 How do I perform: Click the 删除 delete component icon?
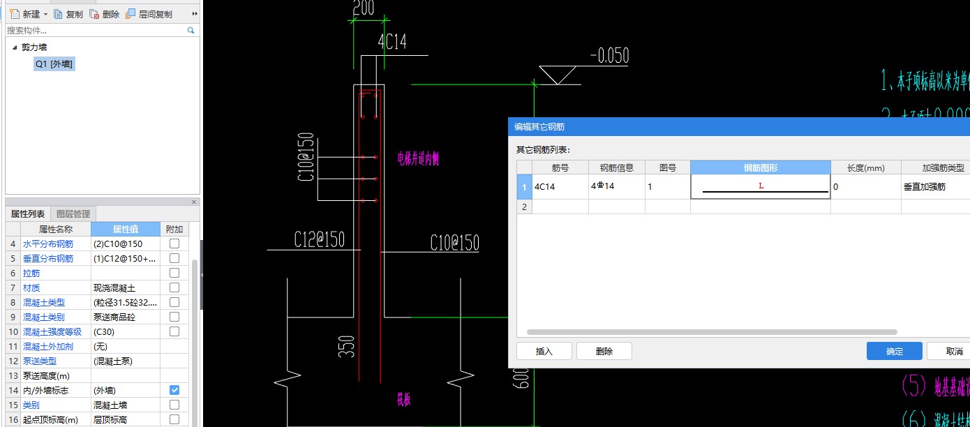pyautogui.click(x=94, y=14)
